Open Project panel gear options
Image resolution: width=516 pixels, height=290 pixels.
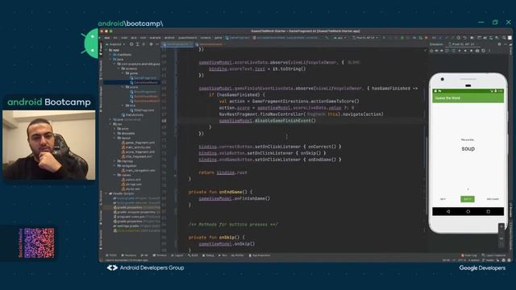click(x=151, y=44)
